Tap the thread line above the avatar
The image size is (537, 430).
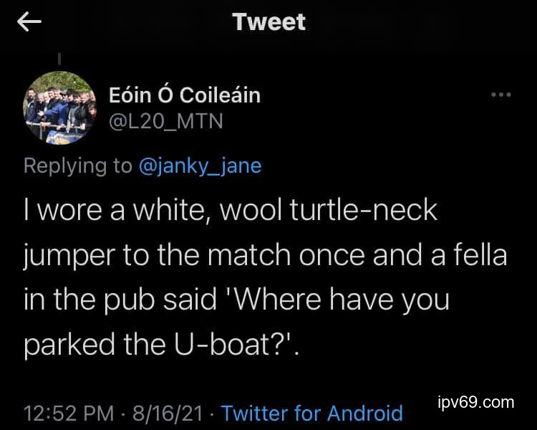click(60, 59)
